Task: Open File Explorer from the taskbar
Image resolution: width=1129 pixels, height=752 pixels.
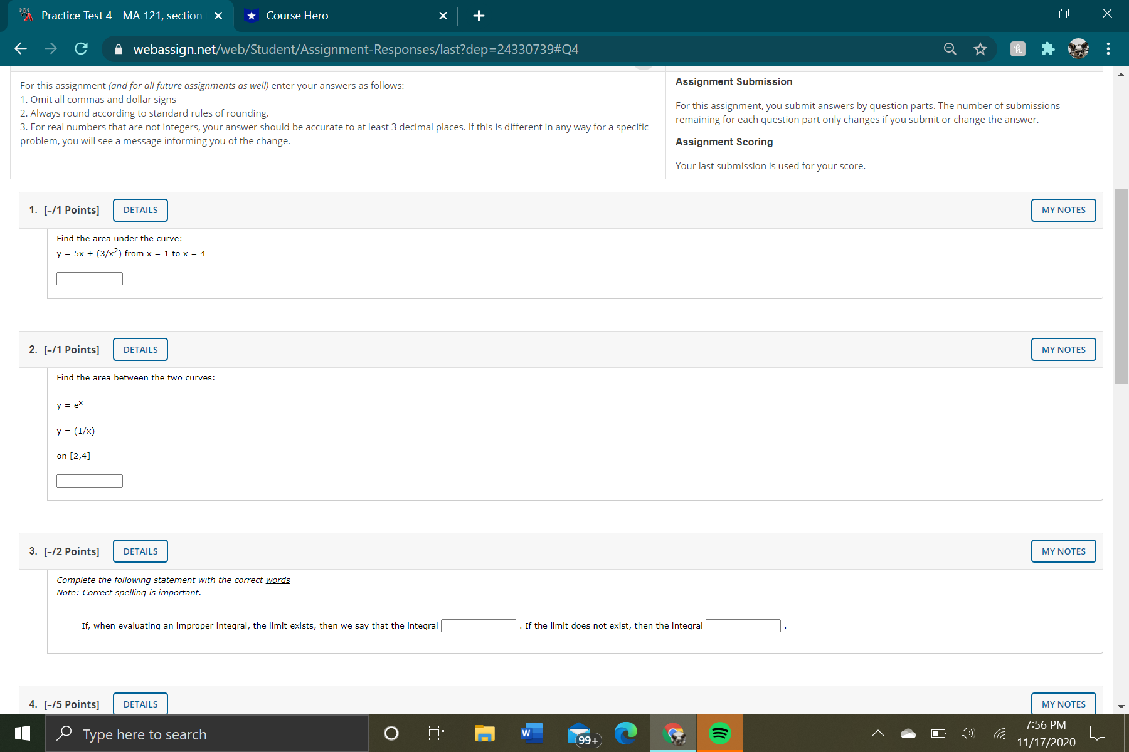Action: [484, 733]
